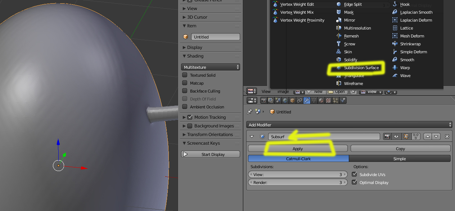Select Catmull-Clark subdivision type

coord(298,159)
